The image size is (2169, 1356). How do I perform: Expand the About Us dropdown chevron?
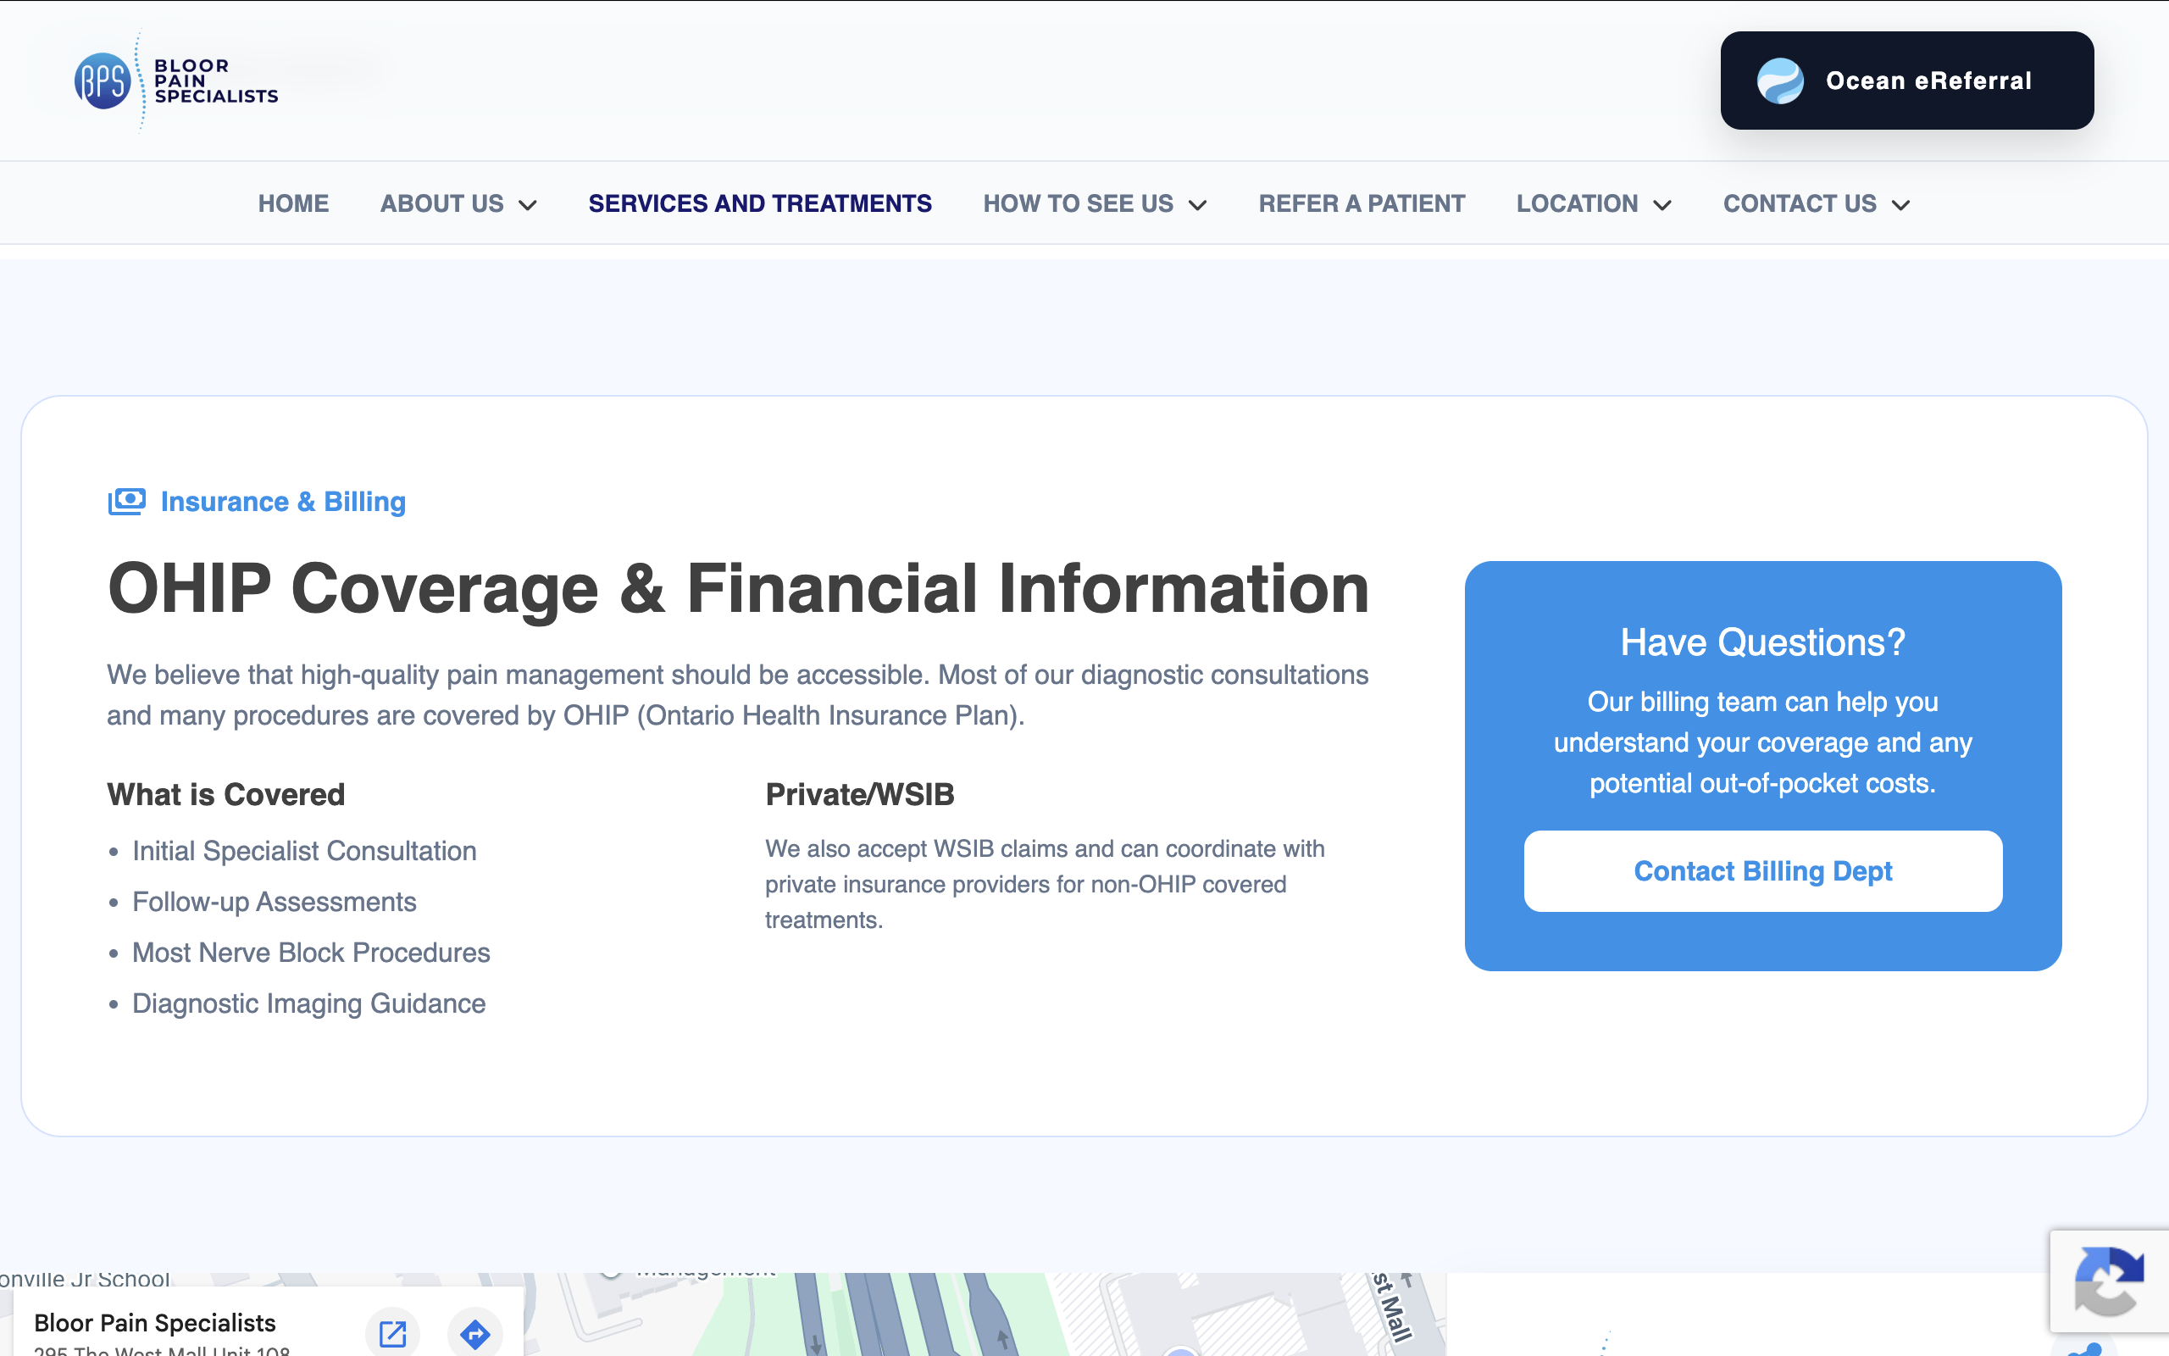[528, 205]
